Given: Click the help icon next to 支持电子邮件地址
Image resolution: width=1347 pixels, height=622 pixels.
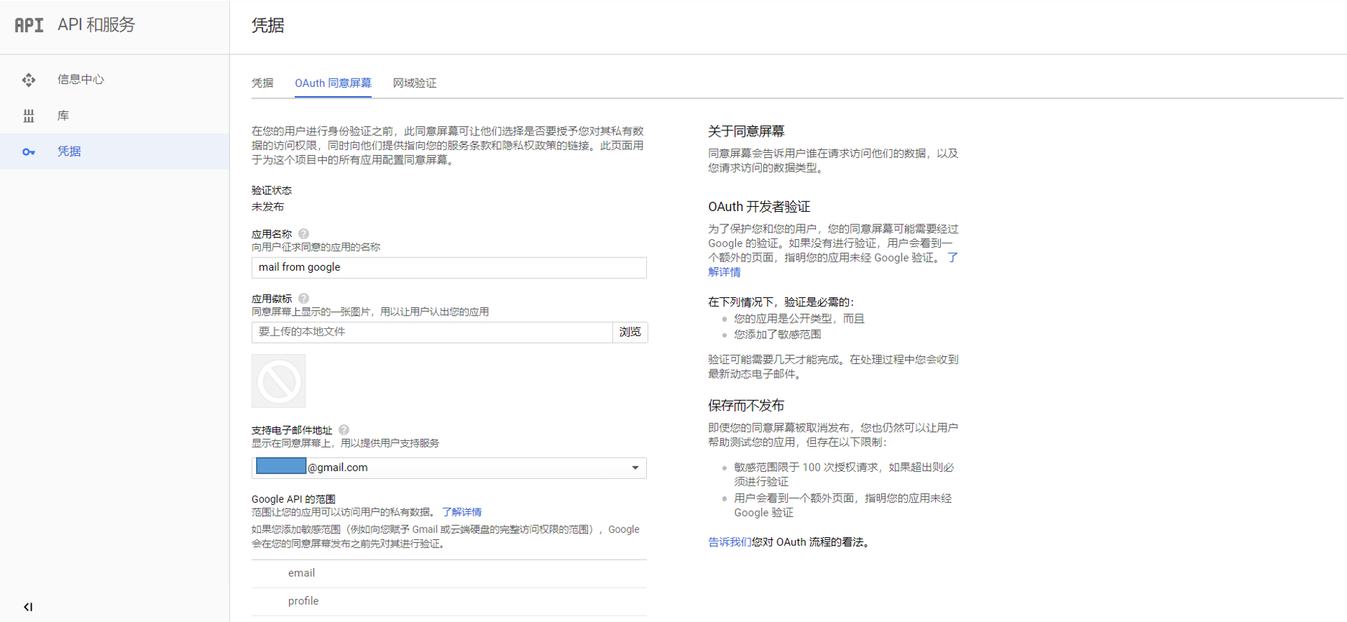Looking at the screenshot, I should (x=344, y=430).
